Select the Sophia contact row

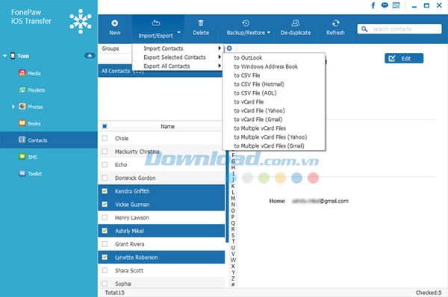tap(161, 284)
